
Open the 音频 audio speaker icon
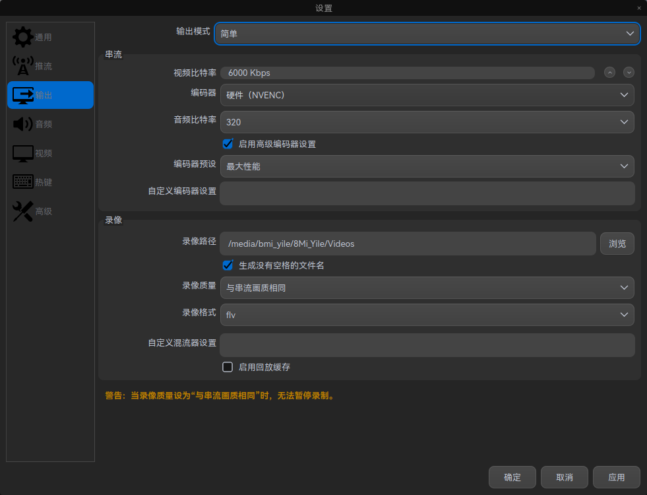coord(22,124)
